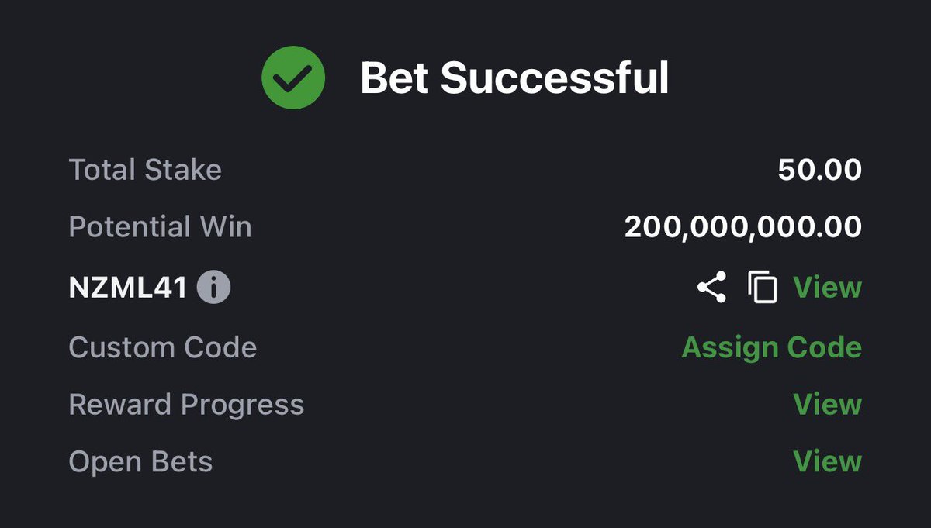Click the Reward Progress label
Viewport: 931px width, 528px height.
(186, 404)
